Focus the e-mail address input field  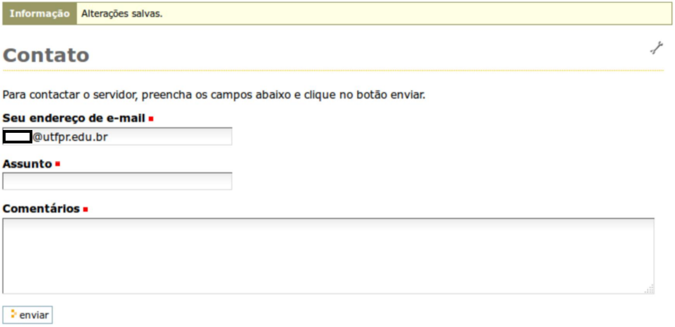(167, 137)
